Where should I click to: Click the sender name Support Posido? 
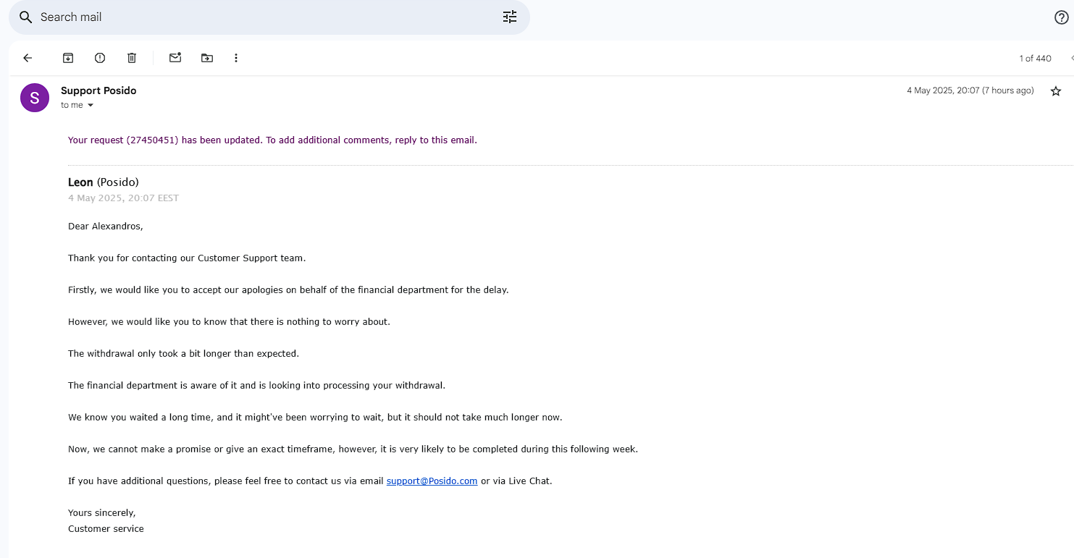click(x=98, y=90)
